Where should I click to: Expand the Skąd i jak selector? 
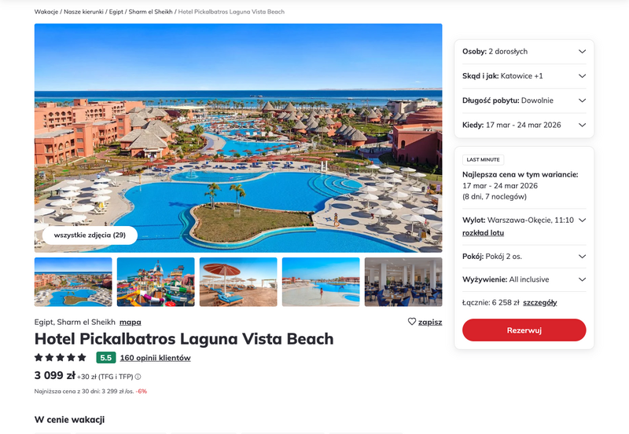[x=524, y=76]
